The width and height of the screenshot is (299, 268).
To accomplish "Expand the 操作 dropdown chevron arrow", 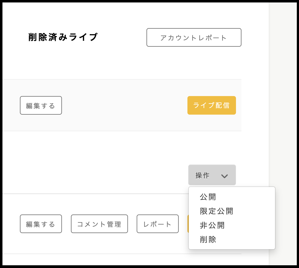I will (x=224, y=176).
